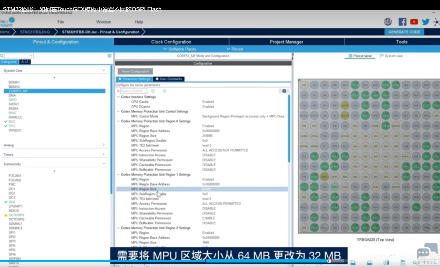Select the Categories tab
This screenshot has width=440, height=267.
[9, 62]
